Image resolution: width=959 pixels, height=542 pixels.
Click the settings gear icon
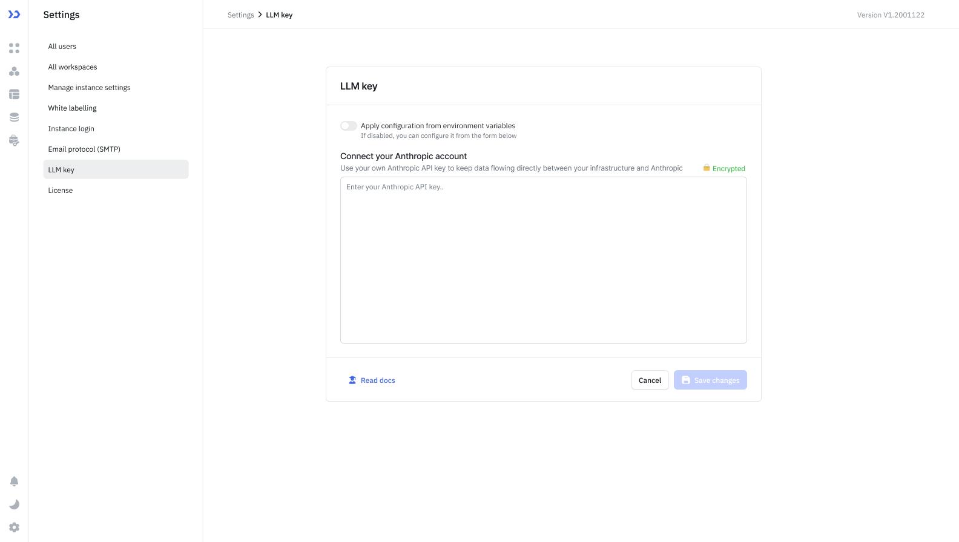(x=14, y=527)
